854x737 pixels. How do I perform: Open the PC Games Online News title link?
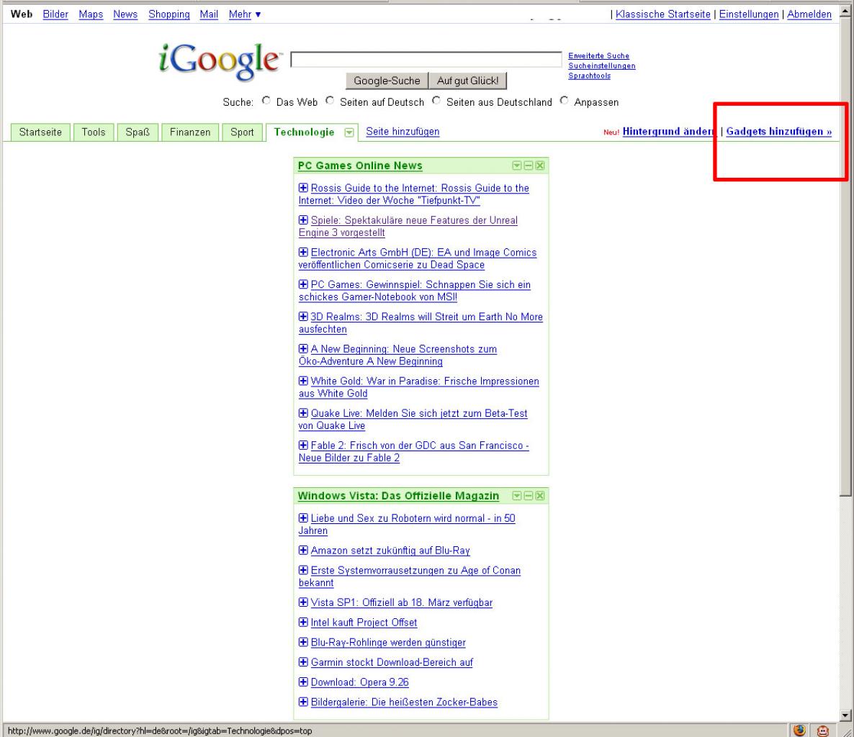click(360, 166)
